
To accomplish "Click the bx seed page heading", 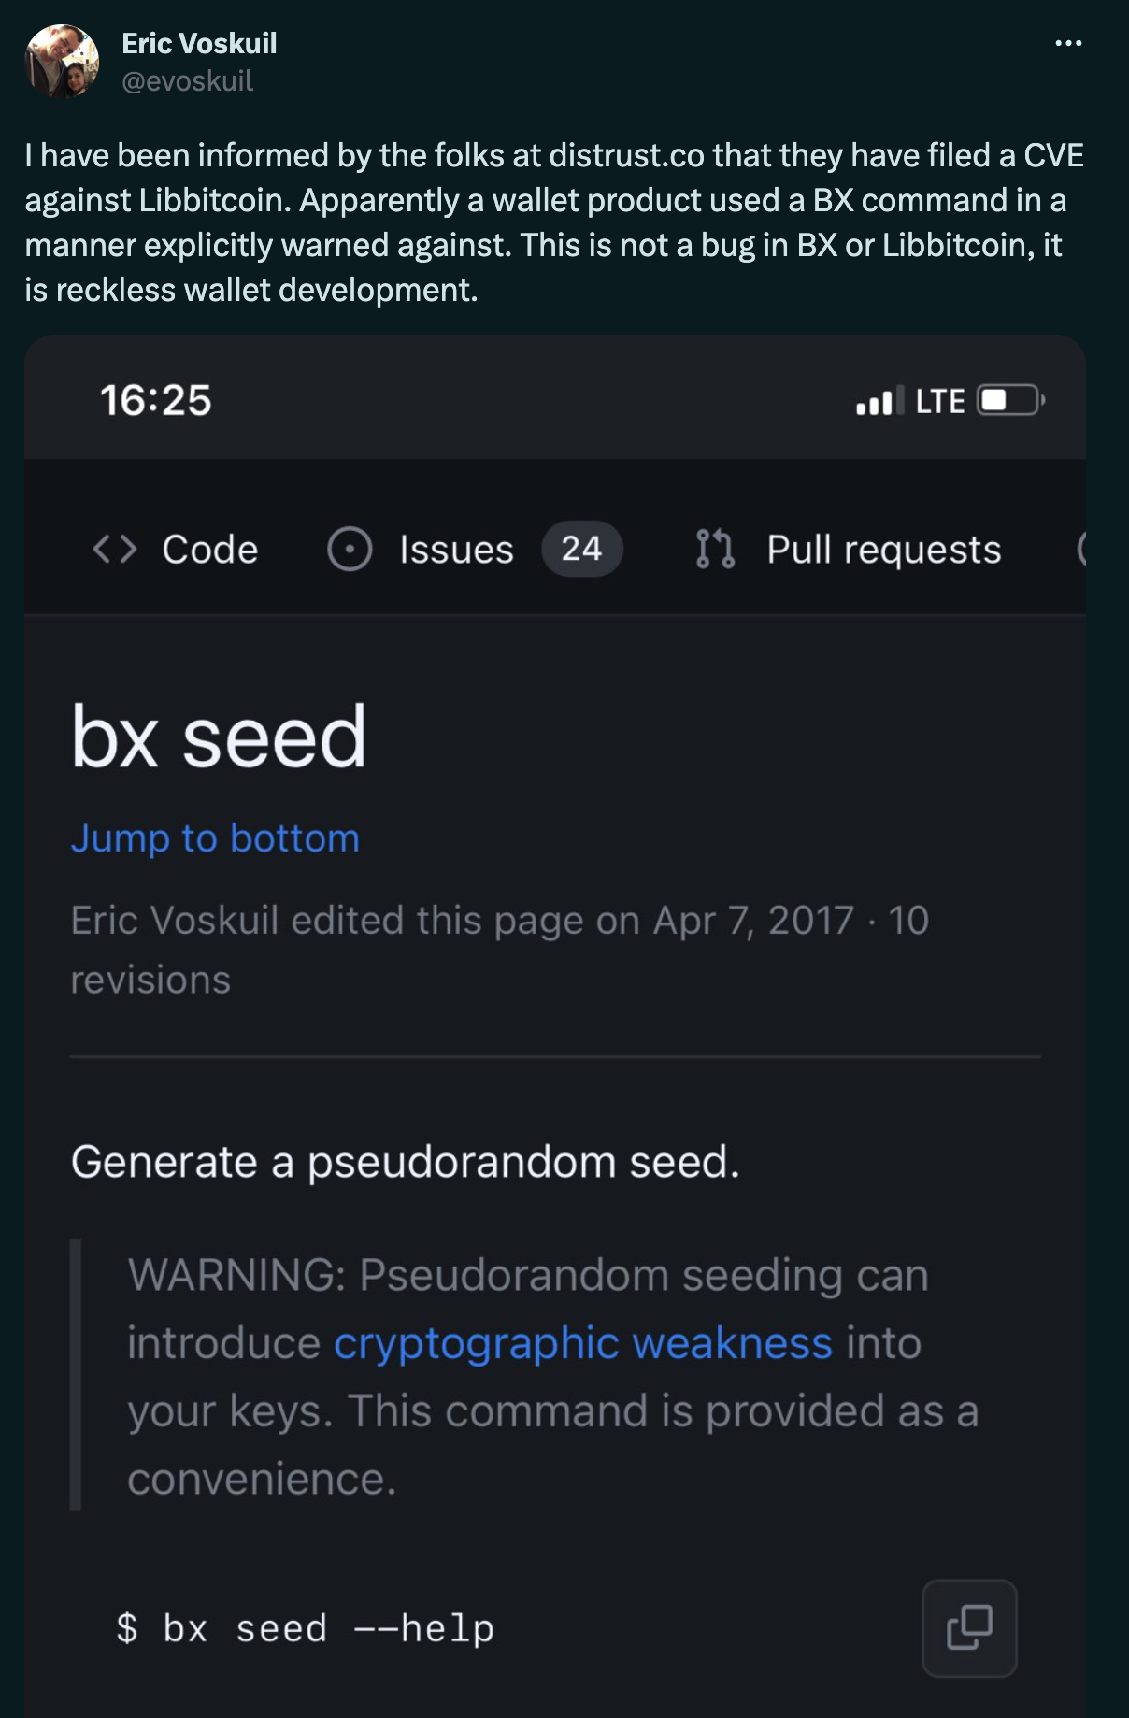I will click(219, 737).
